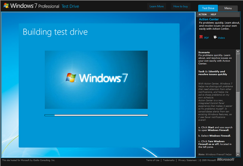Viewport: 243px width, 166px height.
Task: Select the HELP tab in side panel
Action: tap(213, 14)
